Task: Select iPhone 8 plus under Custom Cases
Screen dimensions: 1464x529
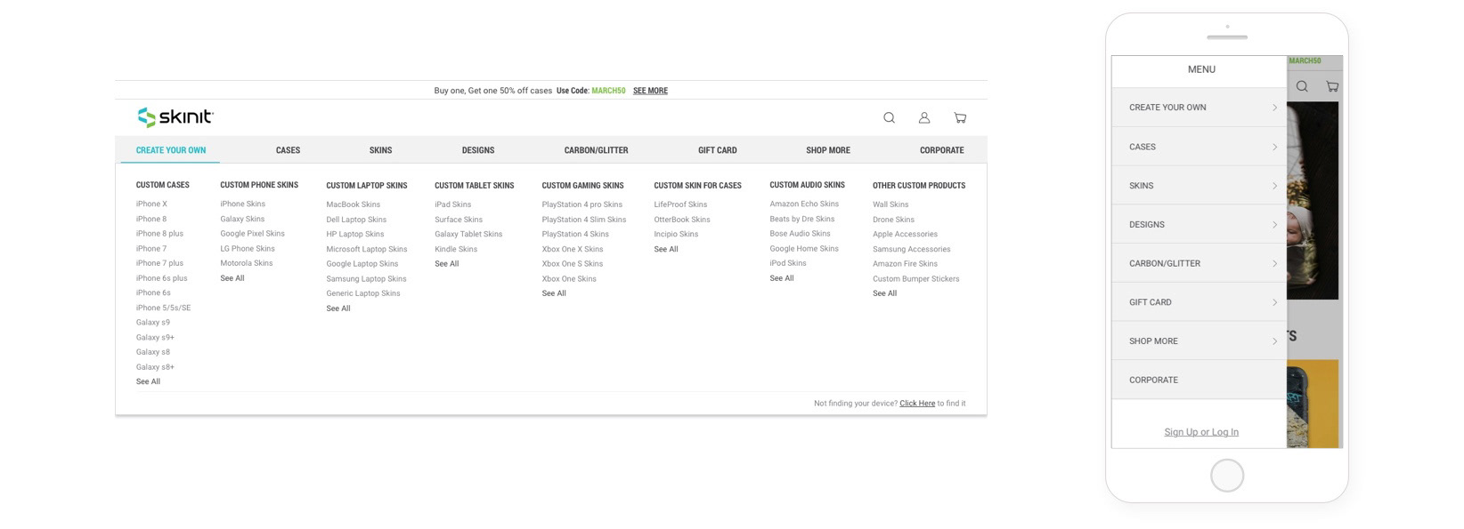Action: pos(159,234)
